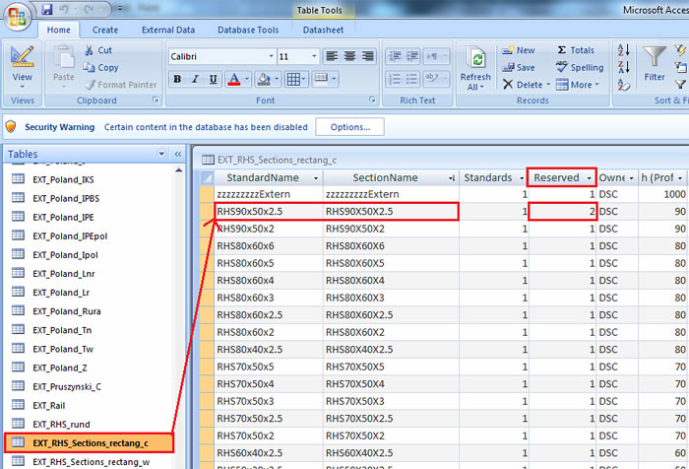Click the Office button orb
689x469 pixels.
17,16
